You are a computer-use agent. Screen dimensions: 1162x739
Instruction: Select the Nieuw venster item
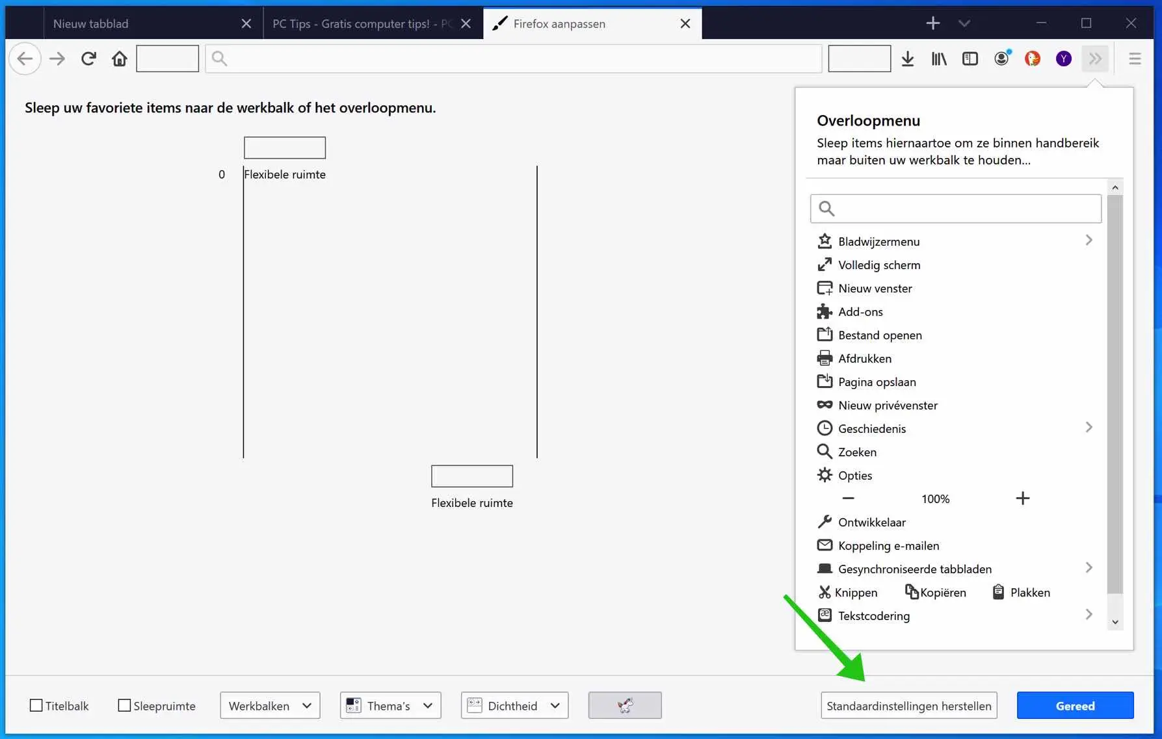[x=956, y=288]
